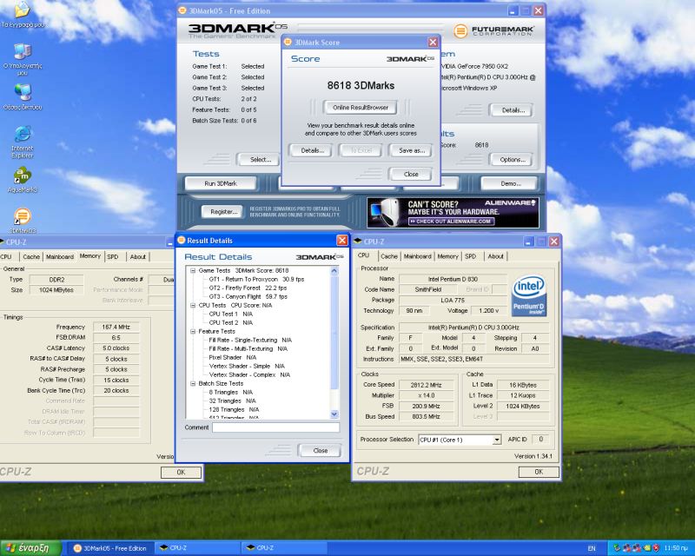Click the Online ResultBrowser button
Image resolution: width=695 pixels, height=556 pixels.
pos(360,108)
